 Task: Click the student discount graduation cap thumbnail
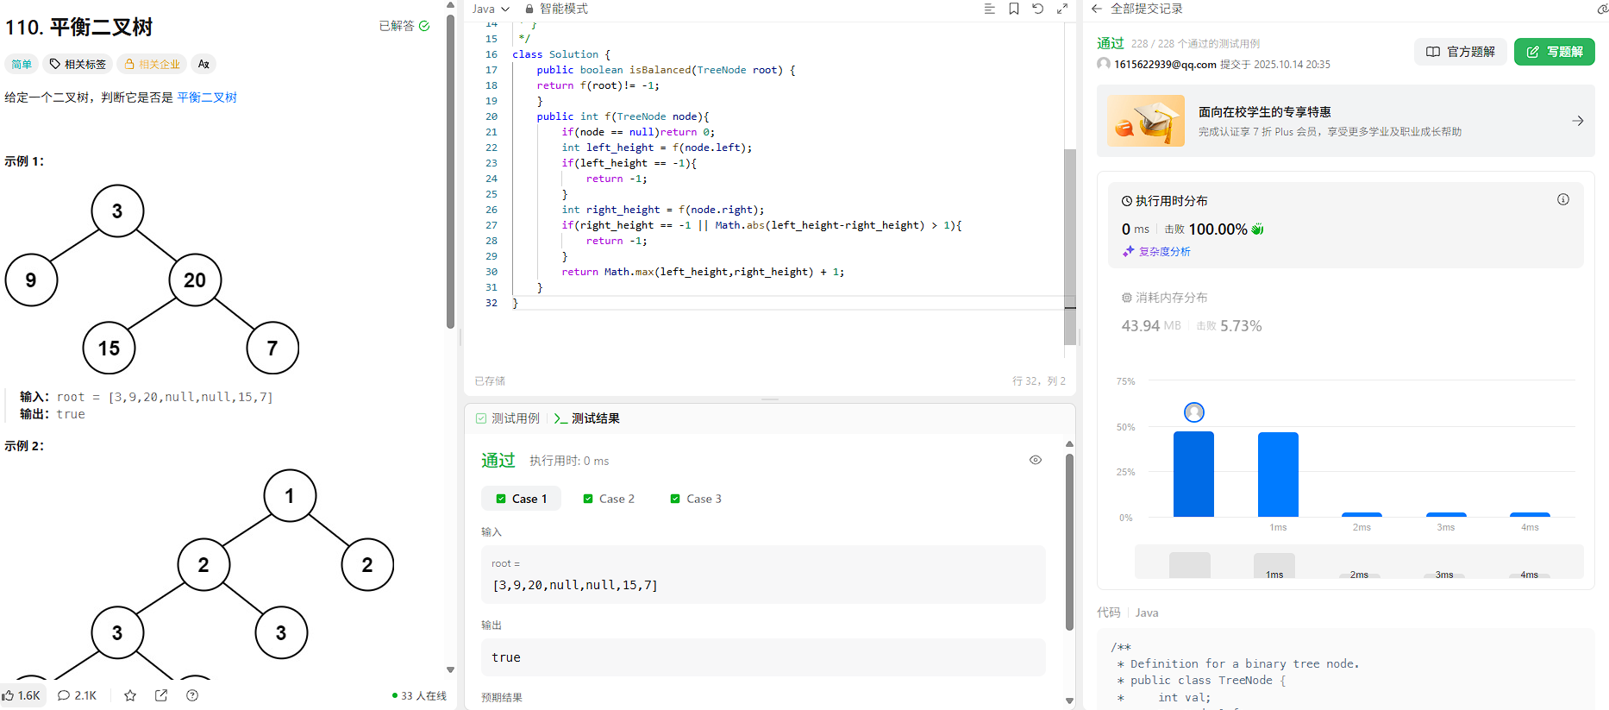[x=1146, y=121]
